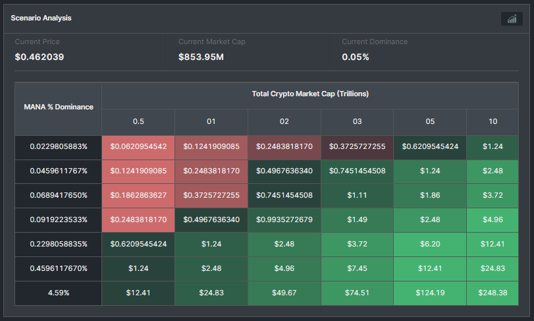Click the MANA % Dominance header cell
The height and width of the screenshot is (321, 534).
tap(59, 107)
